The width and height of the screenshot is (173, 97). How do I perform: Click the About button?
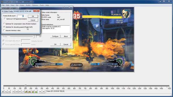tap(66, 36)
